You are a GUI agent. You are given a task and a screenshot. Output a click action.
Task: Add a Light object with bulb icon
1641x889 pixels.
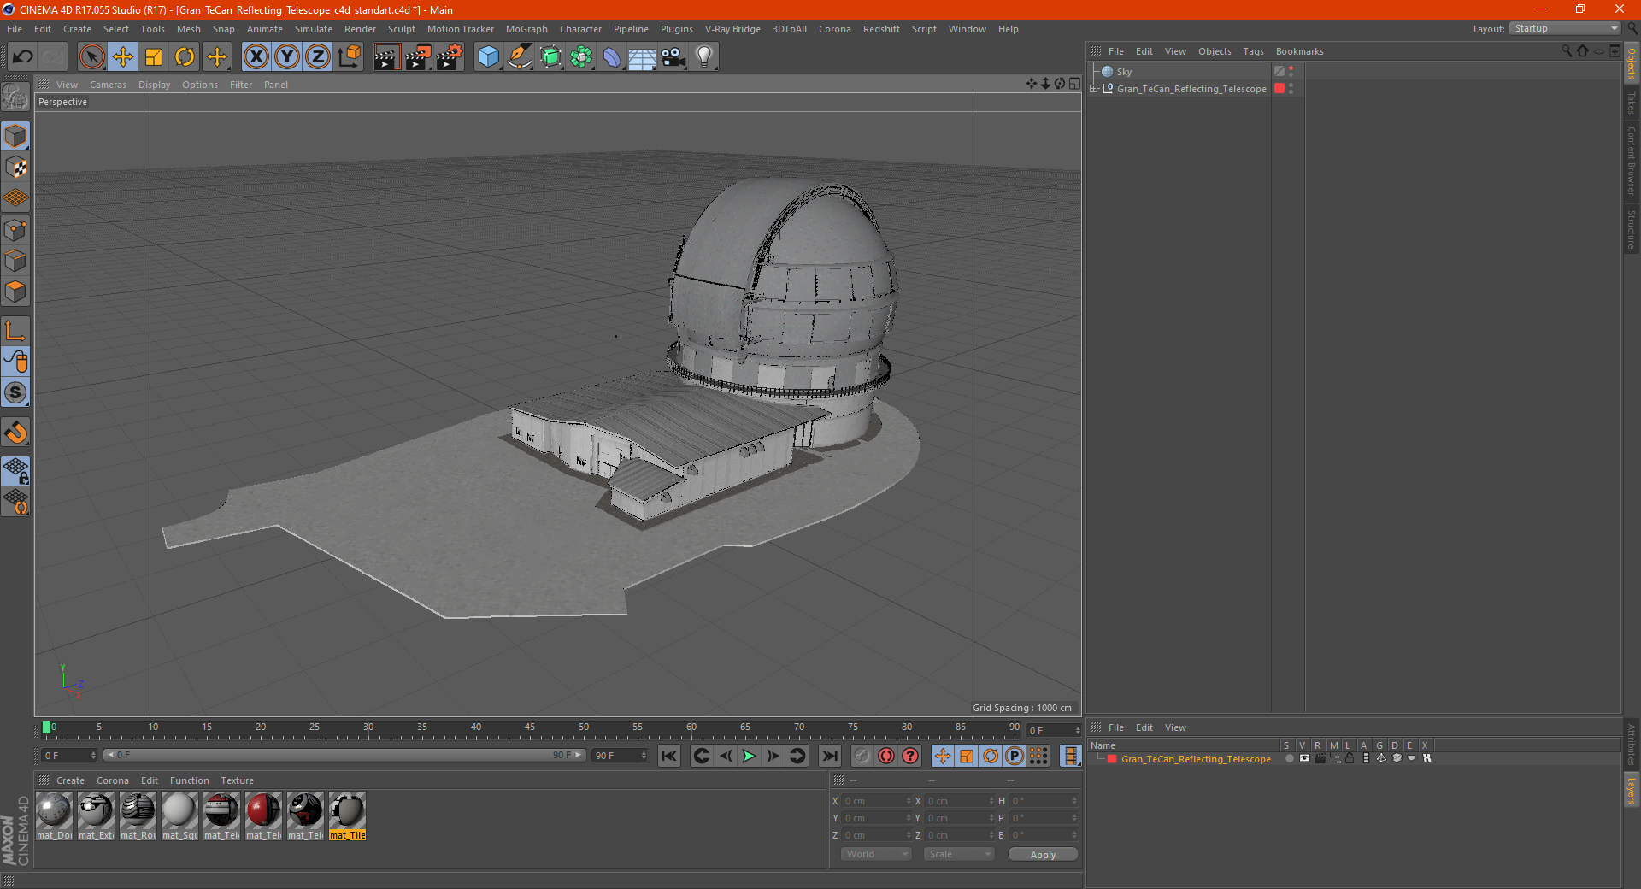703,57
